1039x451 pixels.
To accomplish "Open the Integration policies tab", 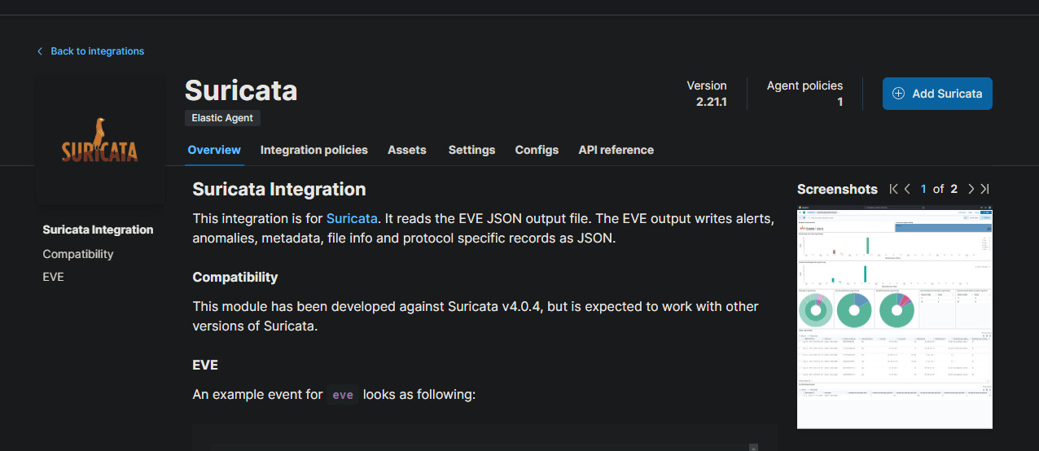I will click(x=313, y=150).
